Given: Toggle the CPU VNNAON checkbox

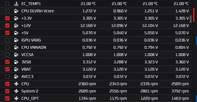Looking at the screenshot, I should (7, 47).
